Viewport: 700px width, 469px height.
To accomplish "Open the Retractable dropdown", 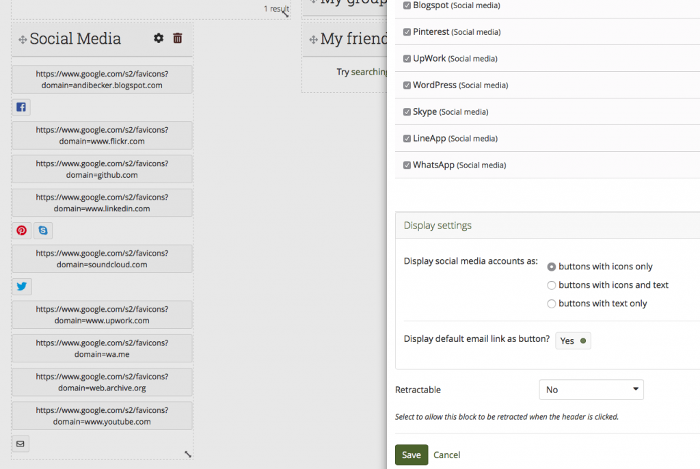I will pos(591,390).
